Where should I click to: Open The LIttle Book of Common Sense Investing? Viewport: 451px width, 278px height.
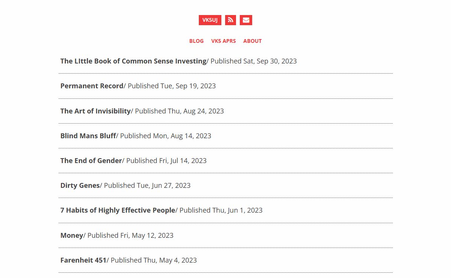tap(133, 61)
